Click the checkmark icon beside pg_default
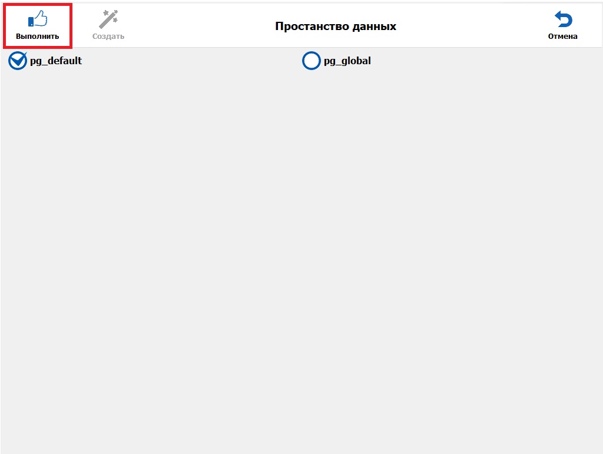 18,61
